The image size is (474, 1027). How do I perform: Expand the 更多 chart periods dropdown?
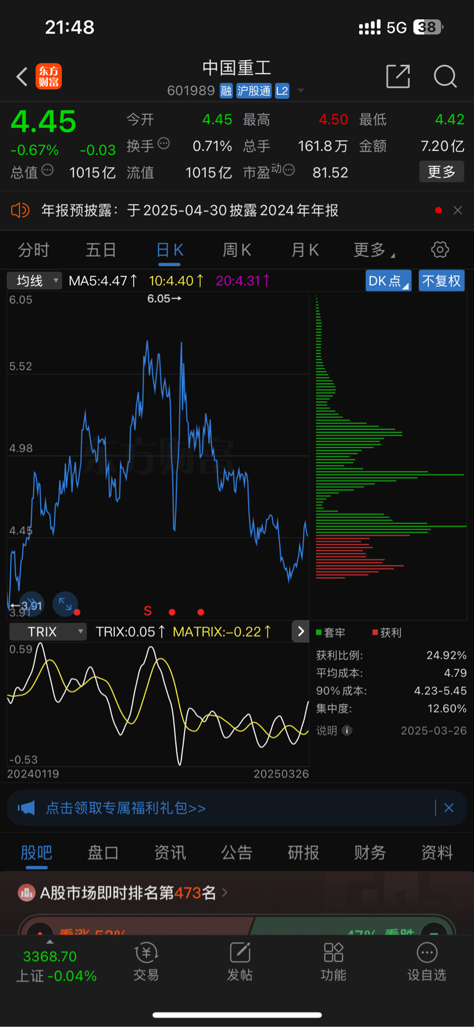[374, 250]
